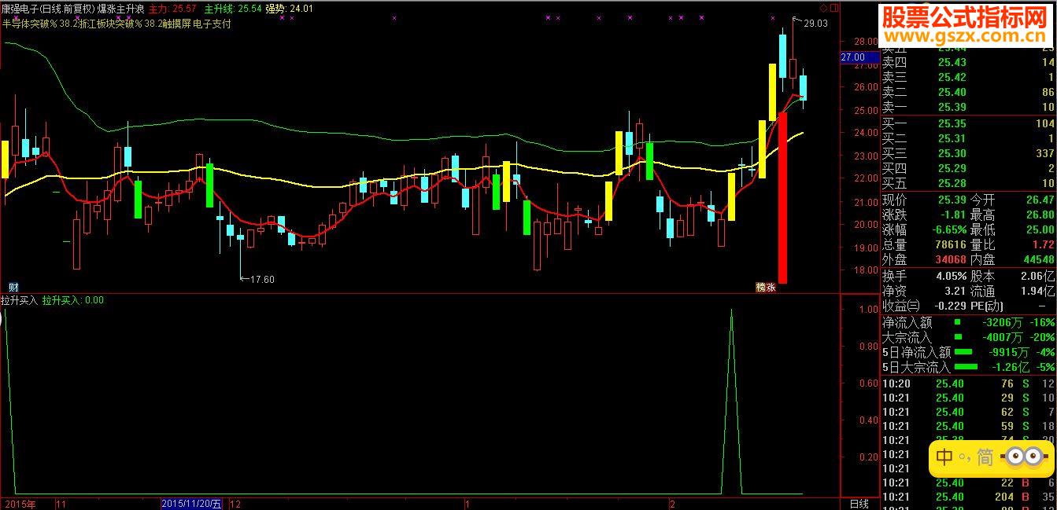Click the 总量 78616 value
This screenshot has height=510, width=1057.
coord(951,244)
